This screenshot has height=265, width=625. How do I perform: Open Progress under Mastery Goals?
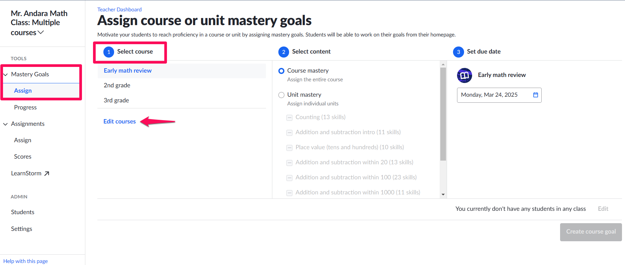coord(25,107)
